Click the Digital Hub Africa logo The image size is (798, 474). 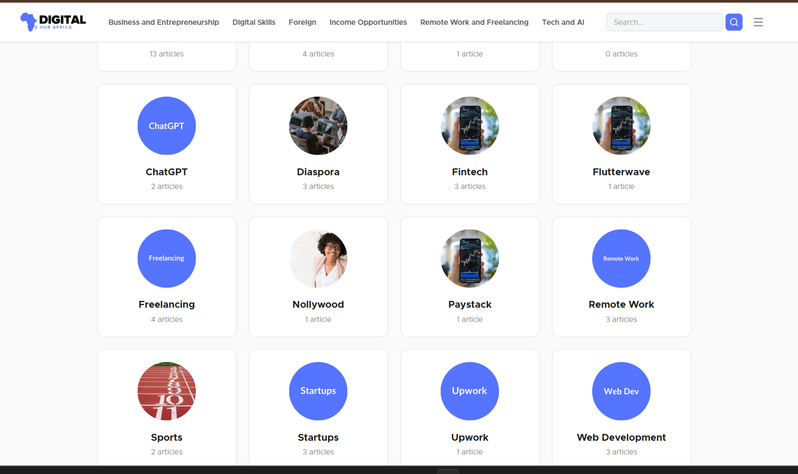(53, 22)
